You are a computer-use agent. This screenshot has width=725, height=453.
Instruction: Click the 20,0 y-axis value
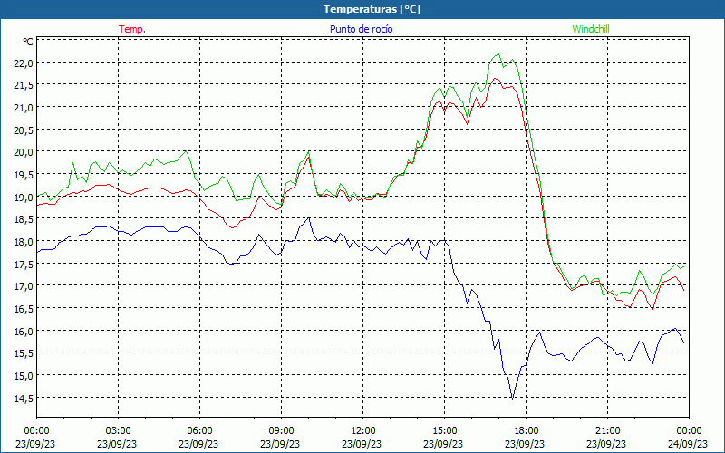point(24,152)
